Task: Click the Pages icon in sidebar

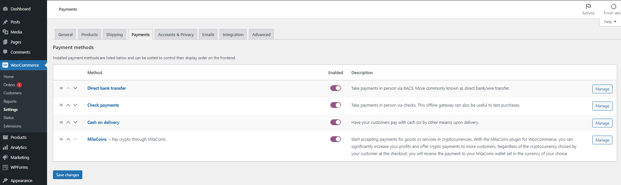Action: click(5, 42)
